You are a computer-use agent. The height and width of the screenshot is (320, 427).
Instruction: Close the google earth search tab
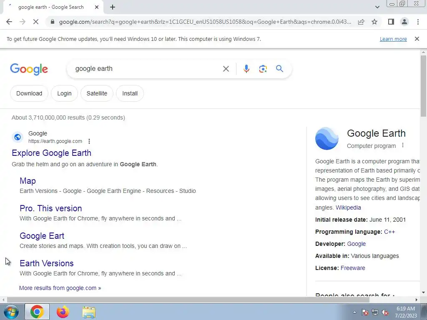[x=97, y=7]
